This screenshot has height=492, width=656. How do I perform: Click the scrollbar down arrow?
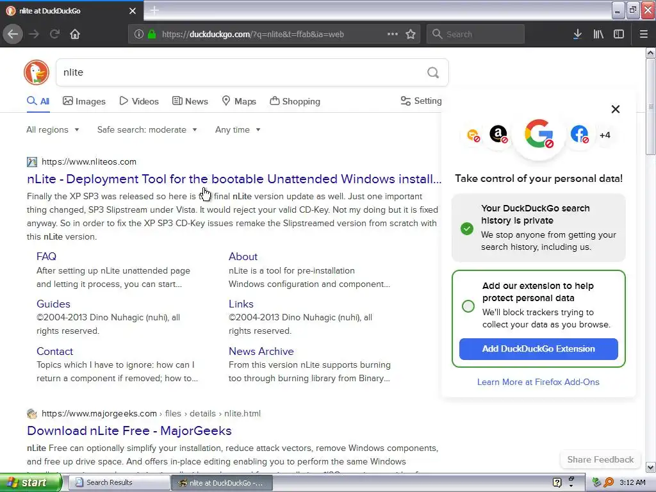[650, 467]
